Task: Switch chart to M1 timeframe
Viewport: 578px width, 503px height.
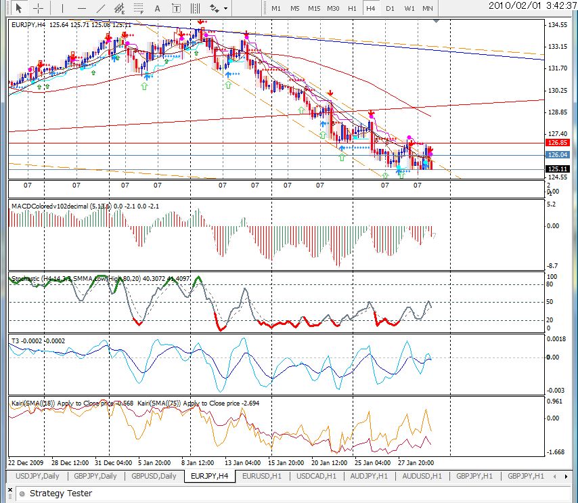Action: 276,8
